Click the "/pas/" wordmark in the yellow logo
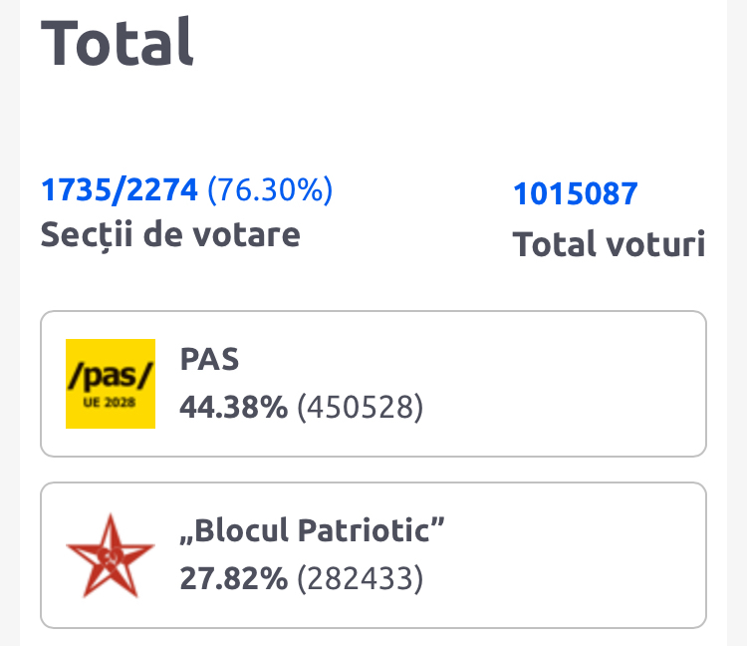The width and height of the screenshot is (747, 646). click(111, 376)
